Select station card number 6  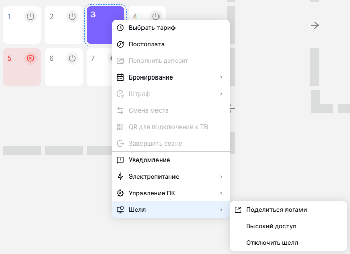[63, 67]
